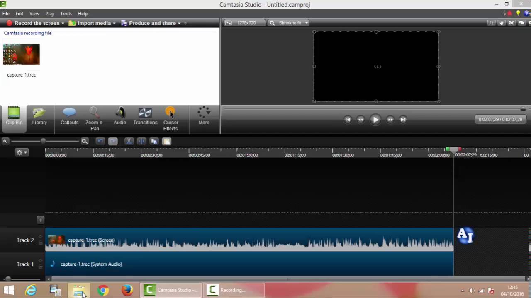Zoom in the timeline with large magnifier
The image size is (531, 298).
(85, 142)
